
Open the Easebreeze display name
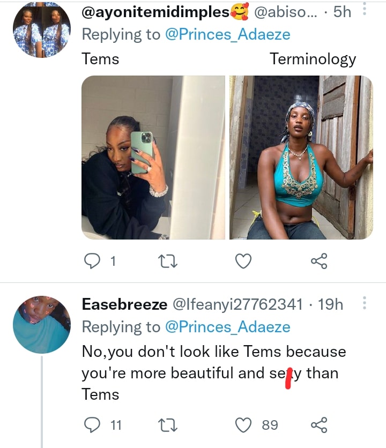pos(123,304)
